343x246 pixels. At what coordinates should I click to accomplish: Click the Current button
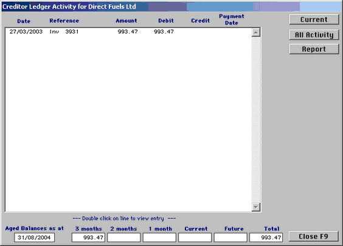(x=314, y=19)
